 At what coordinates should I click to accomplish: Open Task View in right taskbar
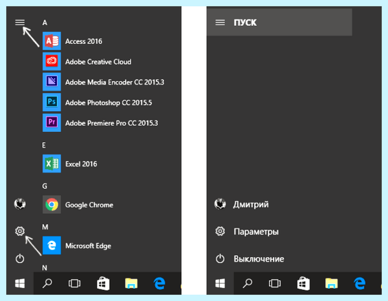274,283
